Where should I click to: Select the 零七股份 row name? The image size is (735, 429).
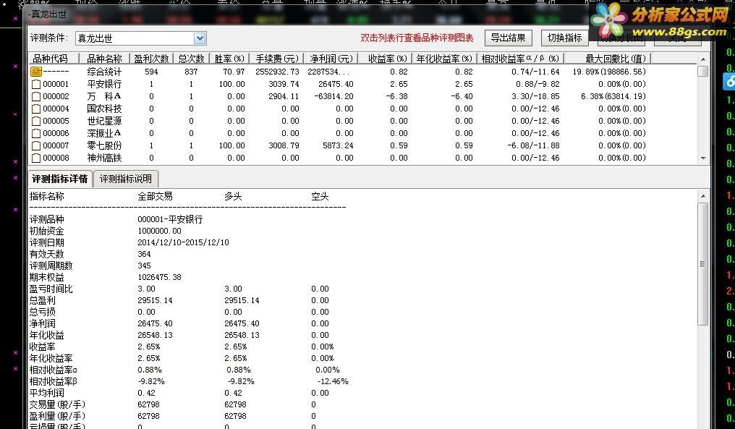click(104, 145)
